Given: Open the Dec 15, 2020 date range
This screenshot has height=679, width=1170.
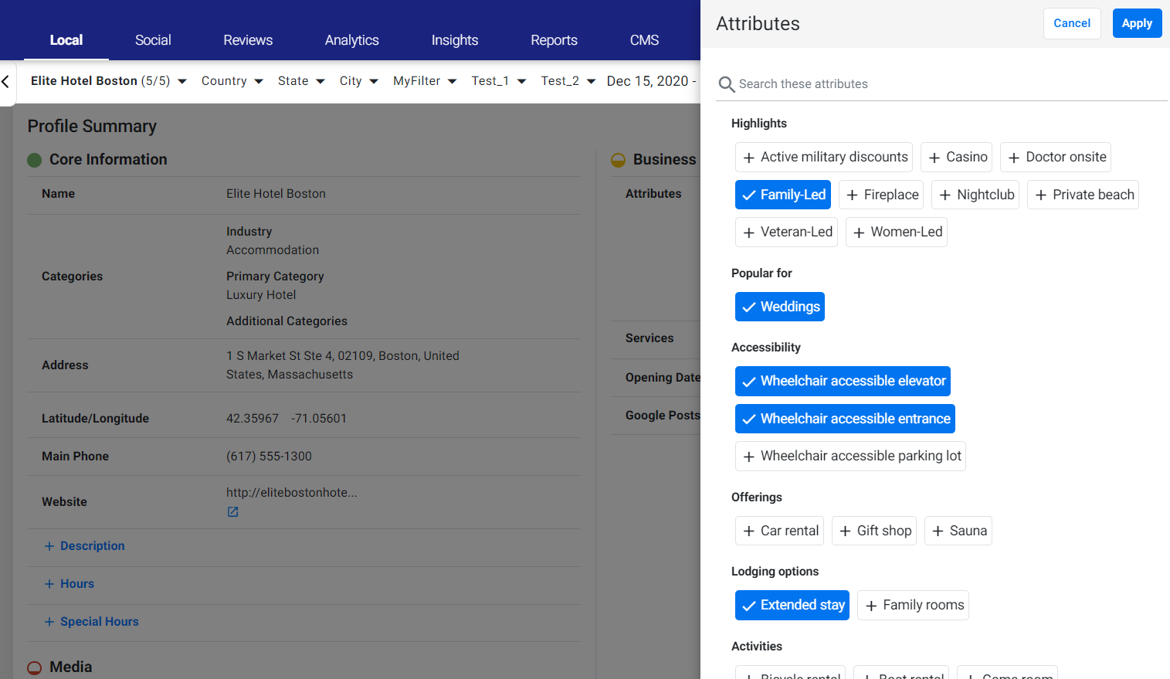Looking at the screenshot, I should pyautogui.click(x=652, y=81).
